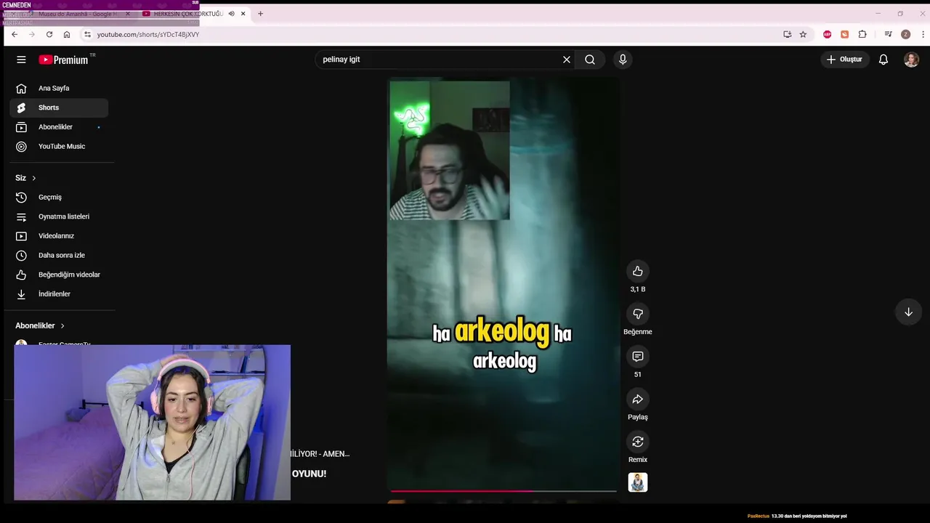This screenshot has height=523, width=930.
Task: Open the YouTube hamburger guide menu
Action: 21,60
